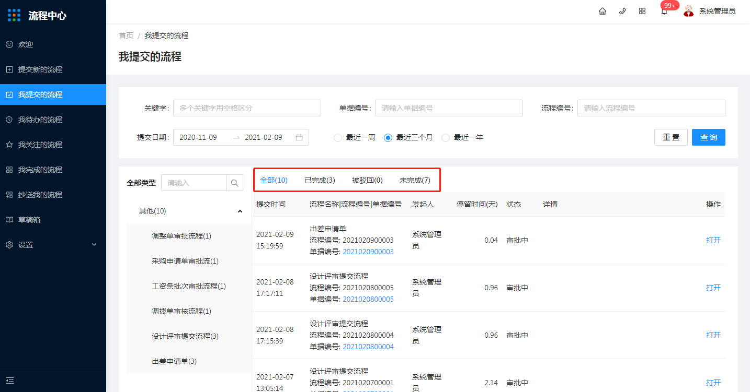Click the clock icon beside 我待办的流程

(x=9, y=120)
